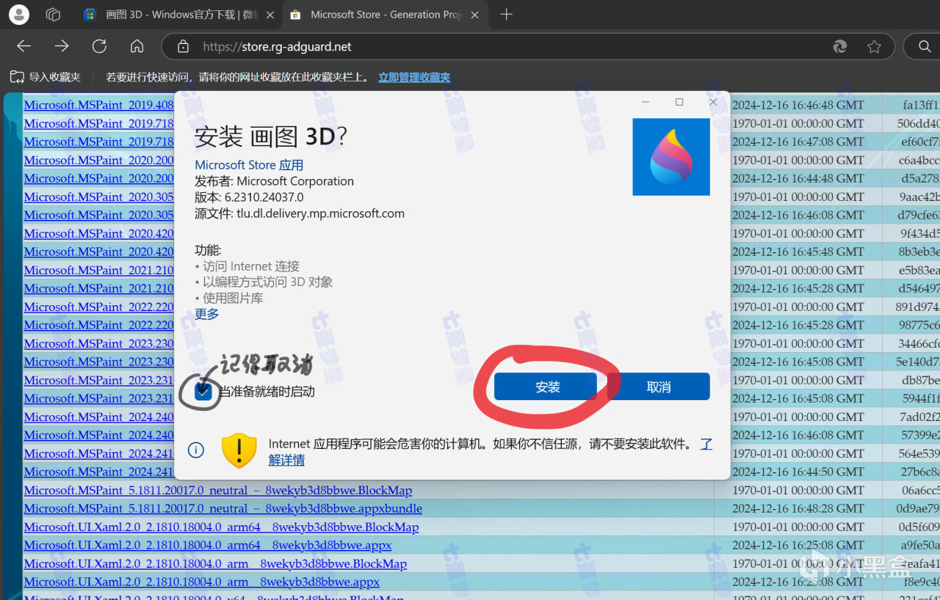Download the Microsoft.UI.Xaml.2.0 arm .appx link
Image resolution: width=940 pixels, height=600 pixels.
pos(202,582)
